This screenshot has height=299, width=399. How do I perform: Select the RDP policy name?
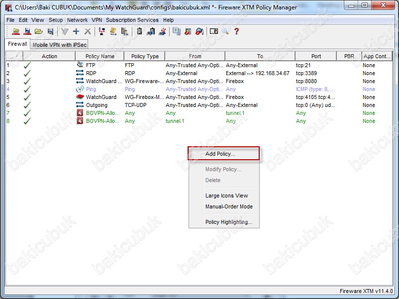point(91,73)
